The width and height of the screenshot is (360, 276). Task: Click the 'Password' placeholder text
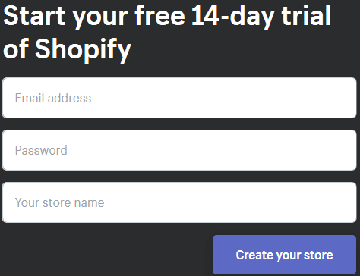tap(41, 150)
